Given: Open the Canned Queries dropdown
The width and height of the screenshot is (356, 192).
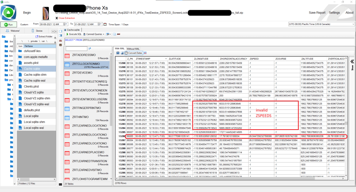Looking at the screenshot, I should click(95, 34).
